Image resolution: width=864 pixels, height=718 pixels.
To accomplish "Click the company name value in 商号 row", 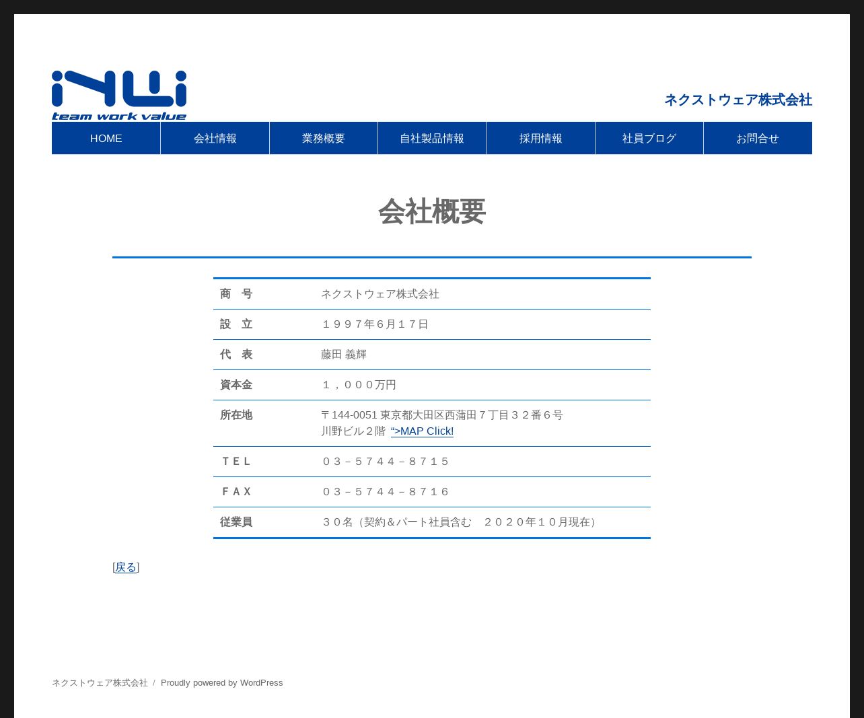I will coord(380,294).
